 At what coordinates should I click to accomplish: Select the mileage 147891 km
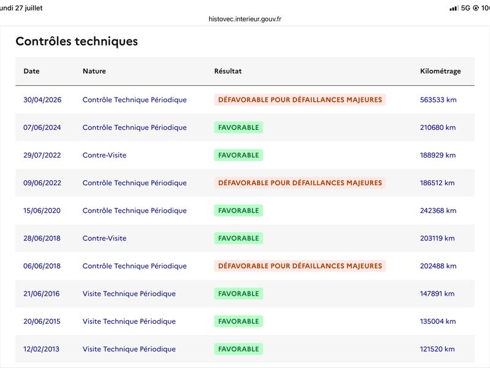[x=437, y=294]
